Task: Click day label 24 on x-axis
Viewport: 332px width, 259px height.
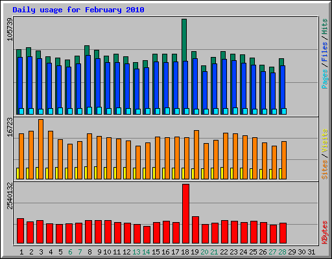Action: [x=243, y=252]
